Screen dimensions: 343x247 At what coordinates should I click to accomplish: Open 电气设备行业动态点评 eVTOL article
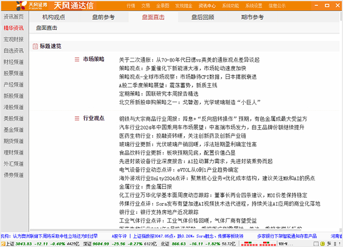point(178,170)
